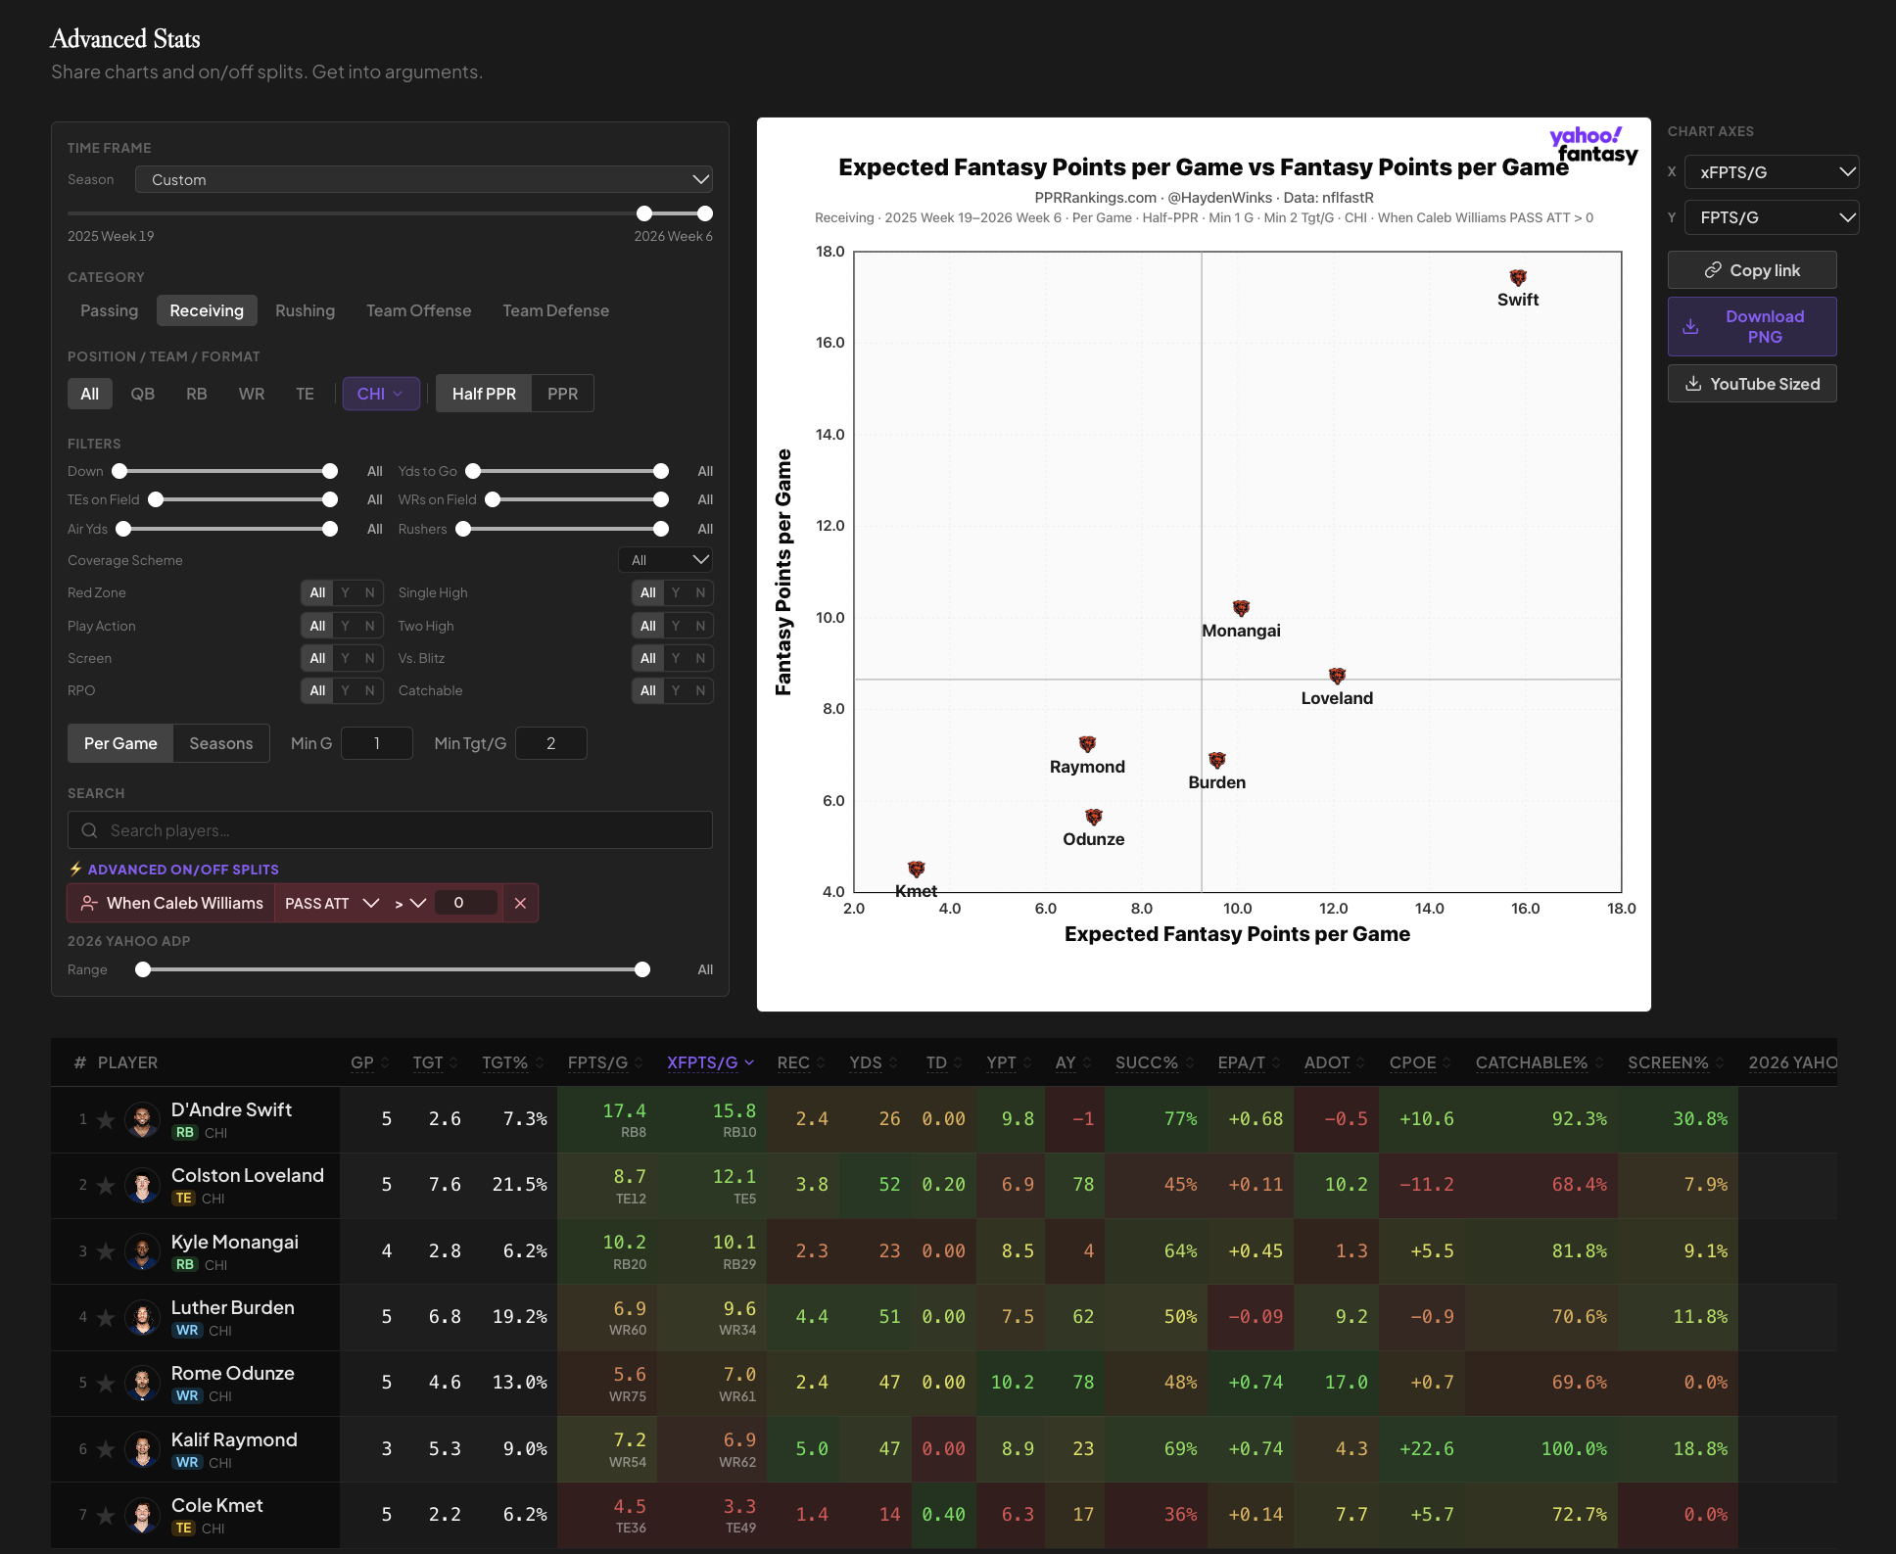Star Luther Burden as favorite
Screen dimensions: 1896x1554
tap(106, 1317)
